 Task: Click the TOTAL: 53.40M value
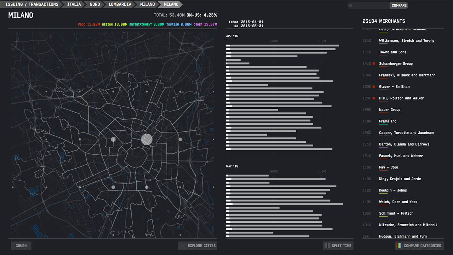coord(169,15)
